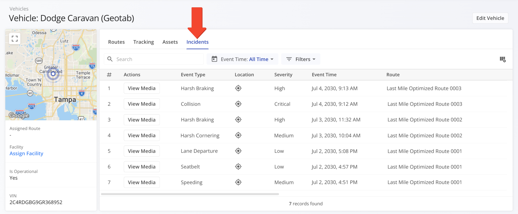Click the incidents Search input field
The image size is (518, 214).
[x=154, y=59]
